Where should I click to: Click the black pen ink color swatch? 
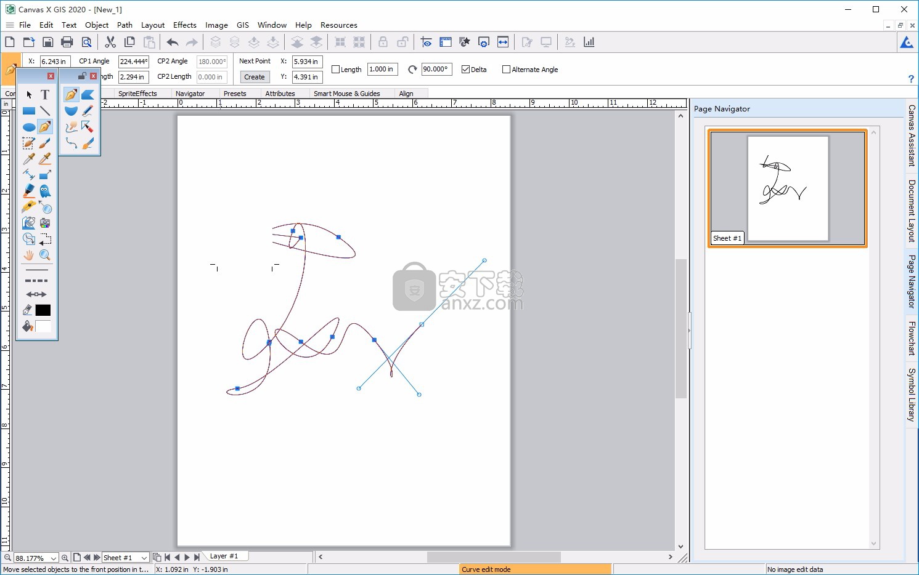click(43, 310)
